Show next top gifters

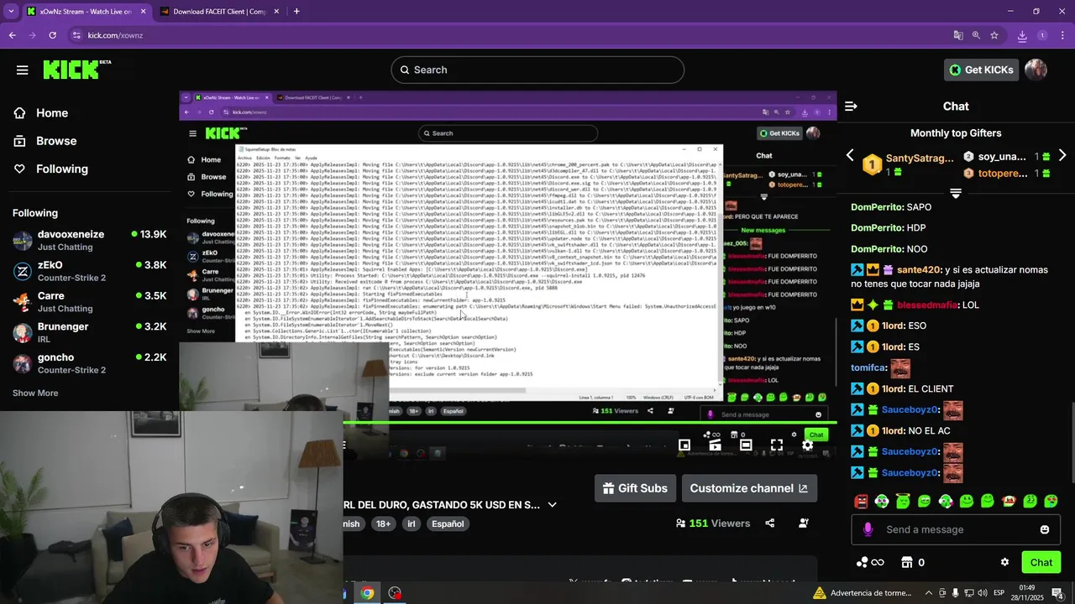point(1062,156)
